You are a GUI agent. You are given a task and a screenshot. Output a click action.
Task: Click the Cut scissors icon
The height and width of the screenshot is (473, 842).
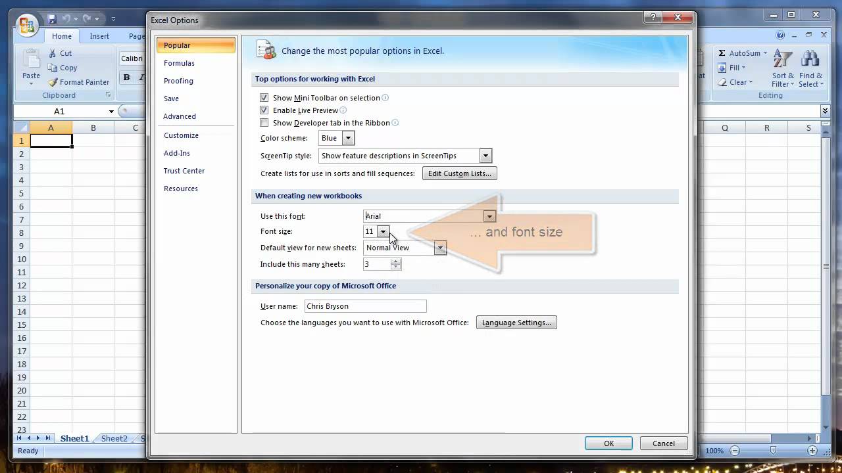click(x=53, y=53)
